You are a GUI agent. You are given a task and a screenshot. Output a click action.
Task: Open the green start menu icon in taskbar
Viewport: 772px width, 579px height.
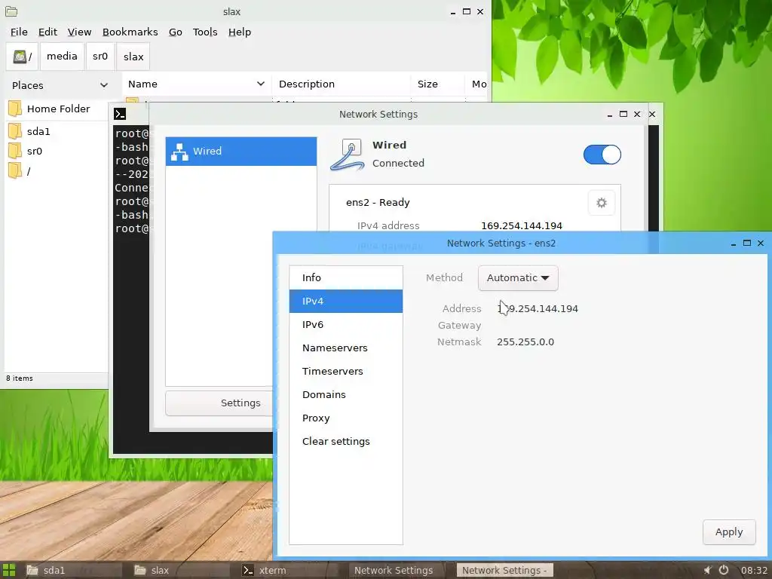9,570
